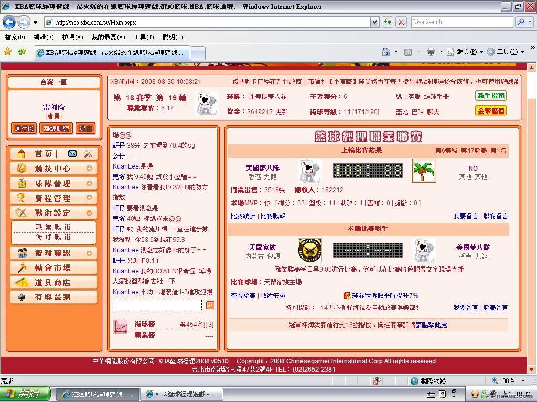Click the IE Home toolbar icon
This screenshot has width=537, height=402.
pos(386,52)
